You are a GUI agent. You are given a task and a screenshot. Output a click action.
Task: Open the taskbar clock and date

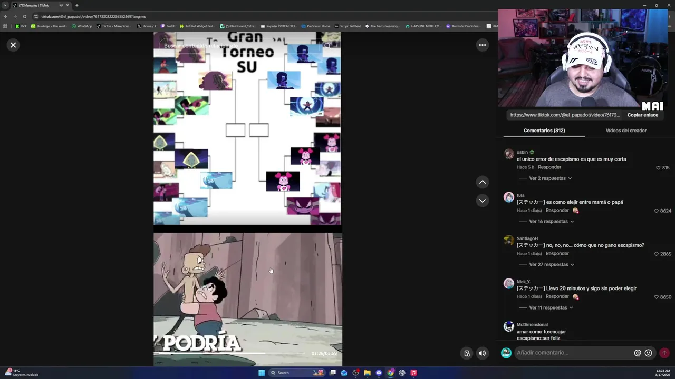(663, 373)
